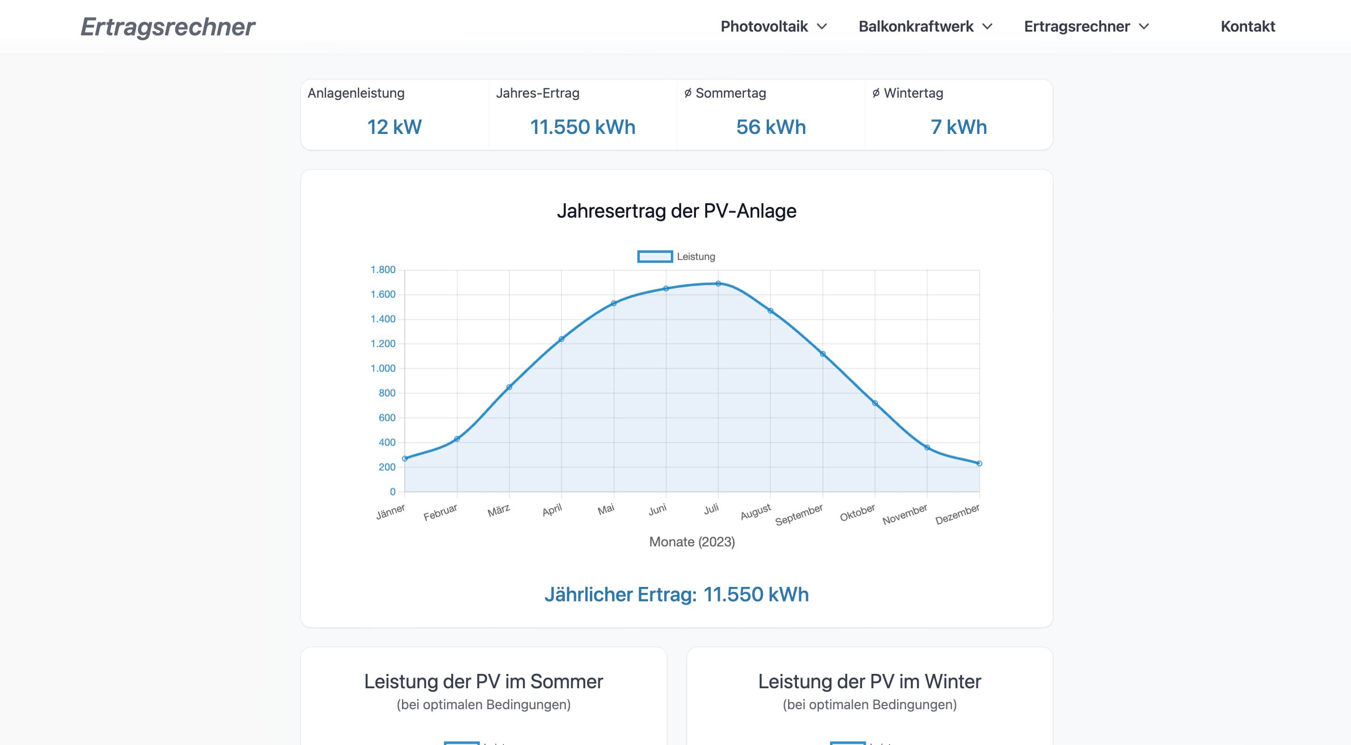Click the Leistung legend label in yearly chart

click(x=696, y=256)
